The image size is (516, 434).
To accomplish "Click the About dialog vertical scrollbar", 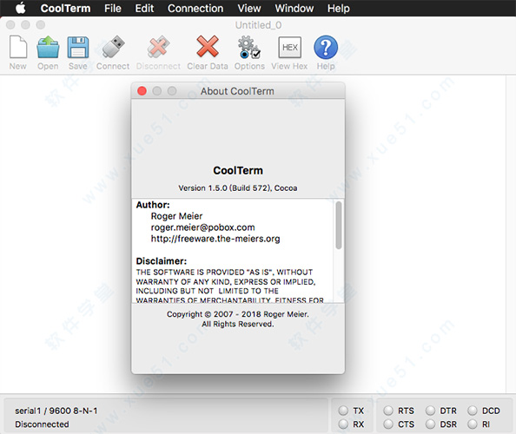I will (x=339, y=226).
